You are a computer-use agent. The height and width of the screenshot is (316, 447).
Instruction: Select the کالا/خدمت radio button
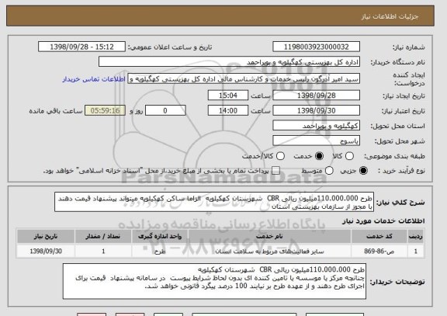280,156
